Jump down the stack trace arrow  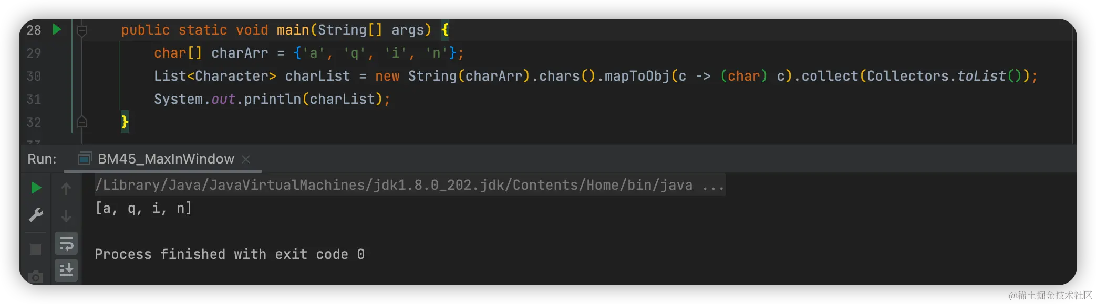(66, 215)
